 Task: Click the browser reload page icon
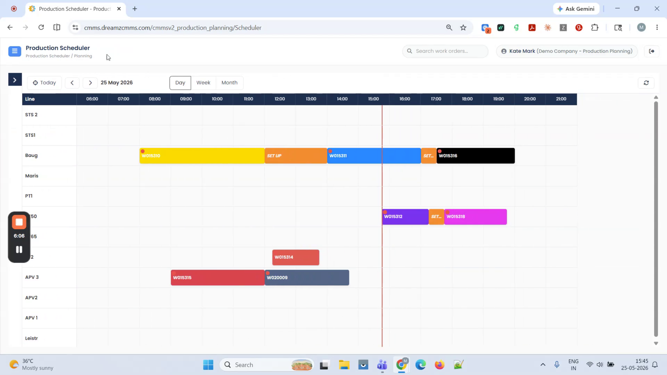[x=41, y=27]
